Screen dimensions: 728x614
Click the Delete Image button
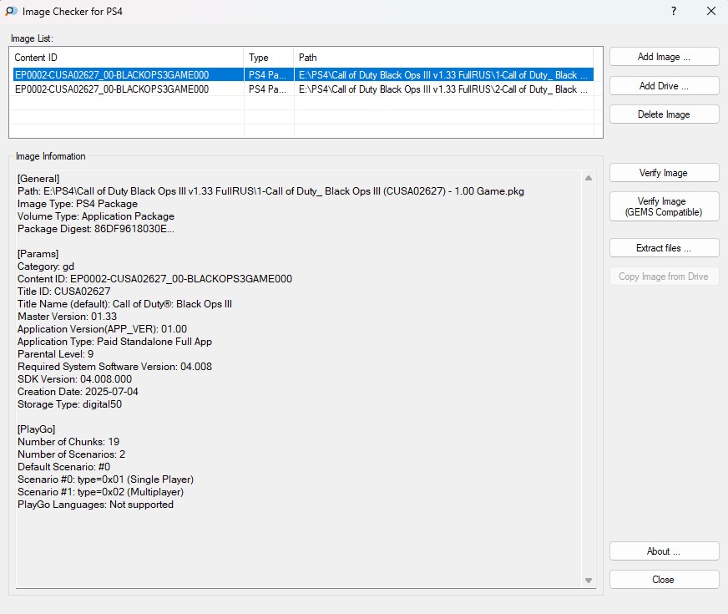664,114
